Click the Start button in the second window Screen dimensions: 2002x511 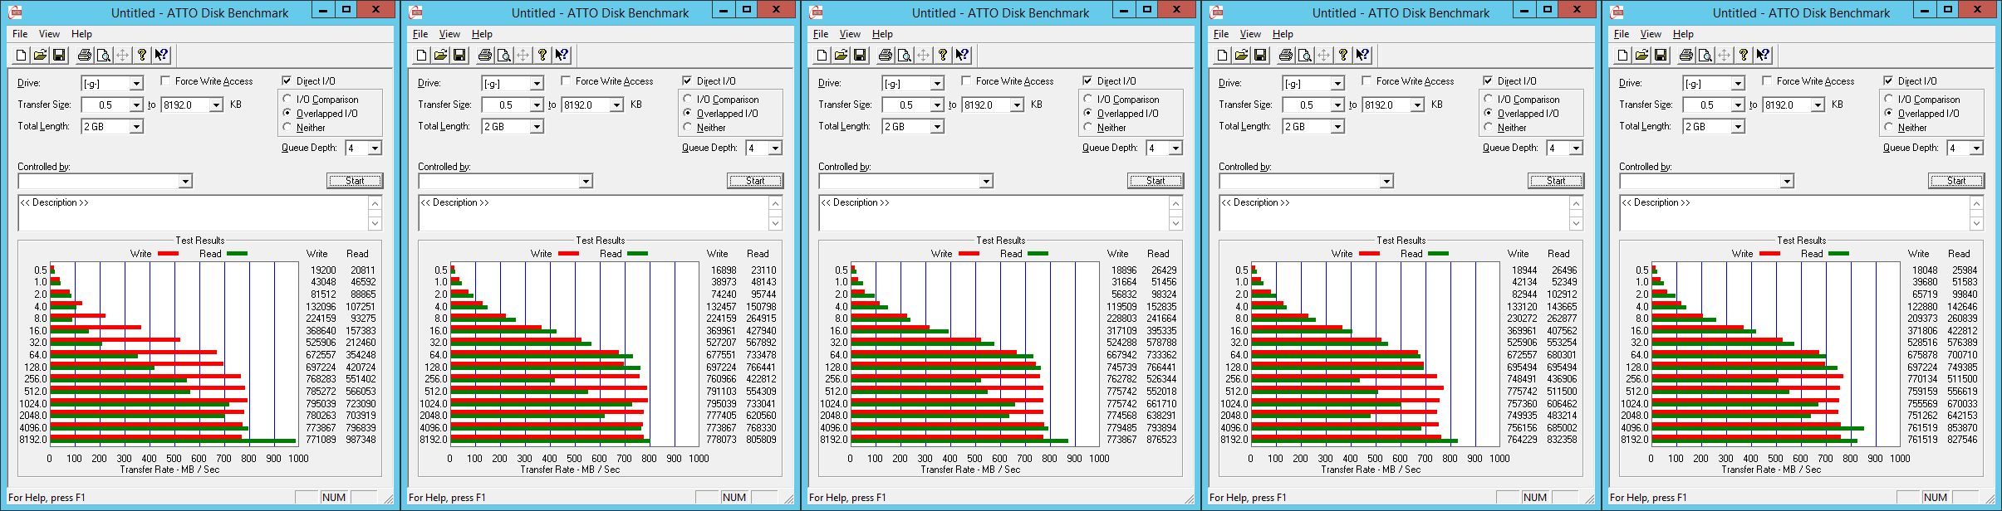(x=755, y=181)
